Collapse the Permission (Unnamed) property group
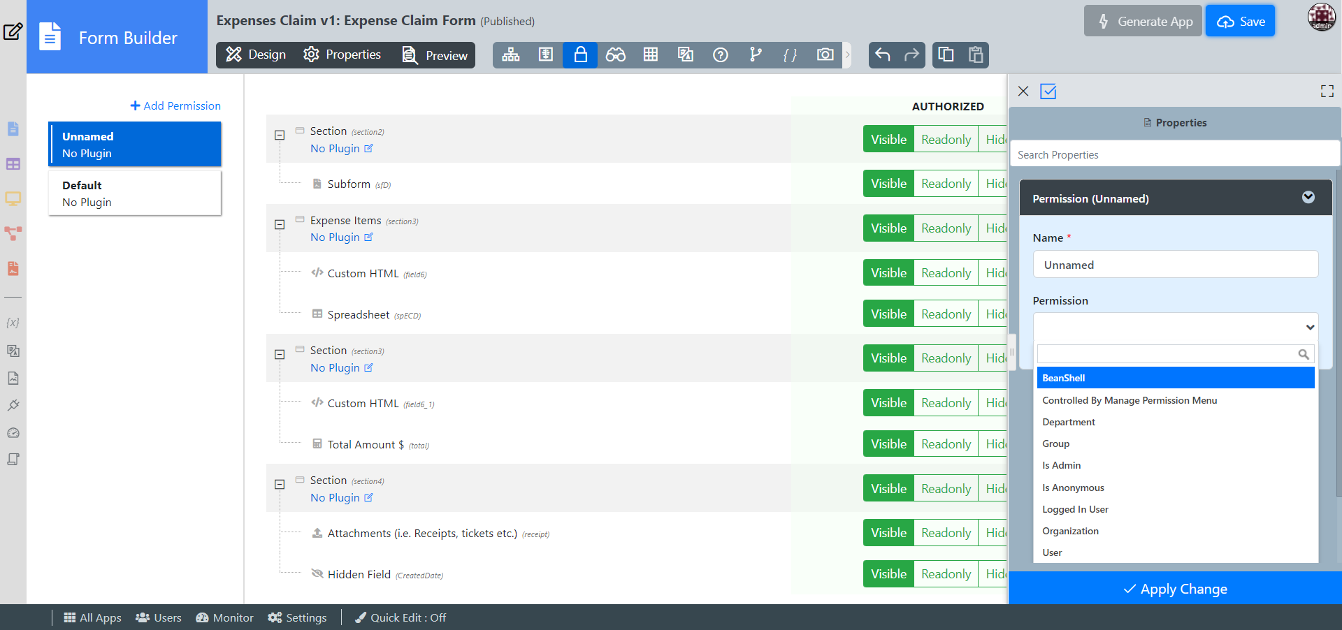Viewport: 1342px width, 630px height. pyautogui.click(x=1308, y=198)
